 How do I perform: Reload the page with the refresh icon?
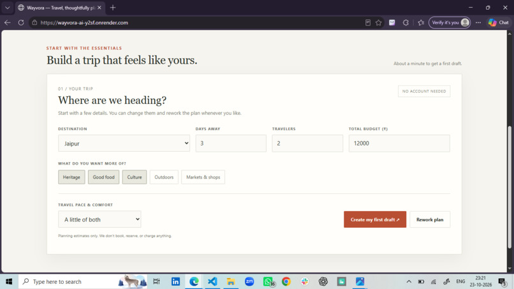click(21, 22)
